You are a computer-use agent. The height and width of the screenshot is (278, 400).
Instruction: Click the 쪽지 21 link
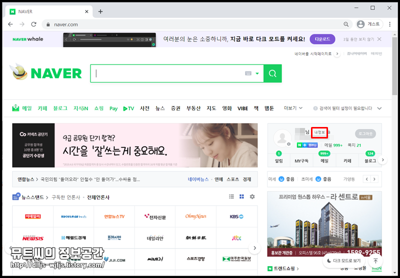coord(354,145)
